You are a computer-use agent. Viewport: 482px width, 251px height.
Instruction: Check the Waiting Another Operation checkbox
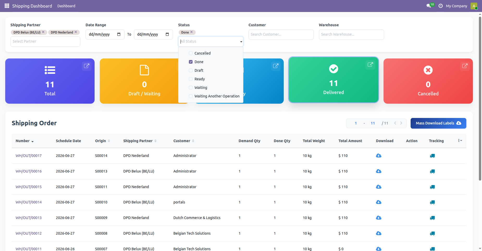[191, 96]
